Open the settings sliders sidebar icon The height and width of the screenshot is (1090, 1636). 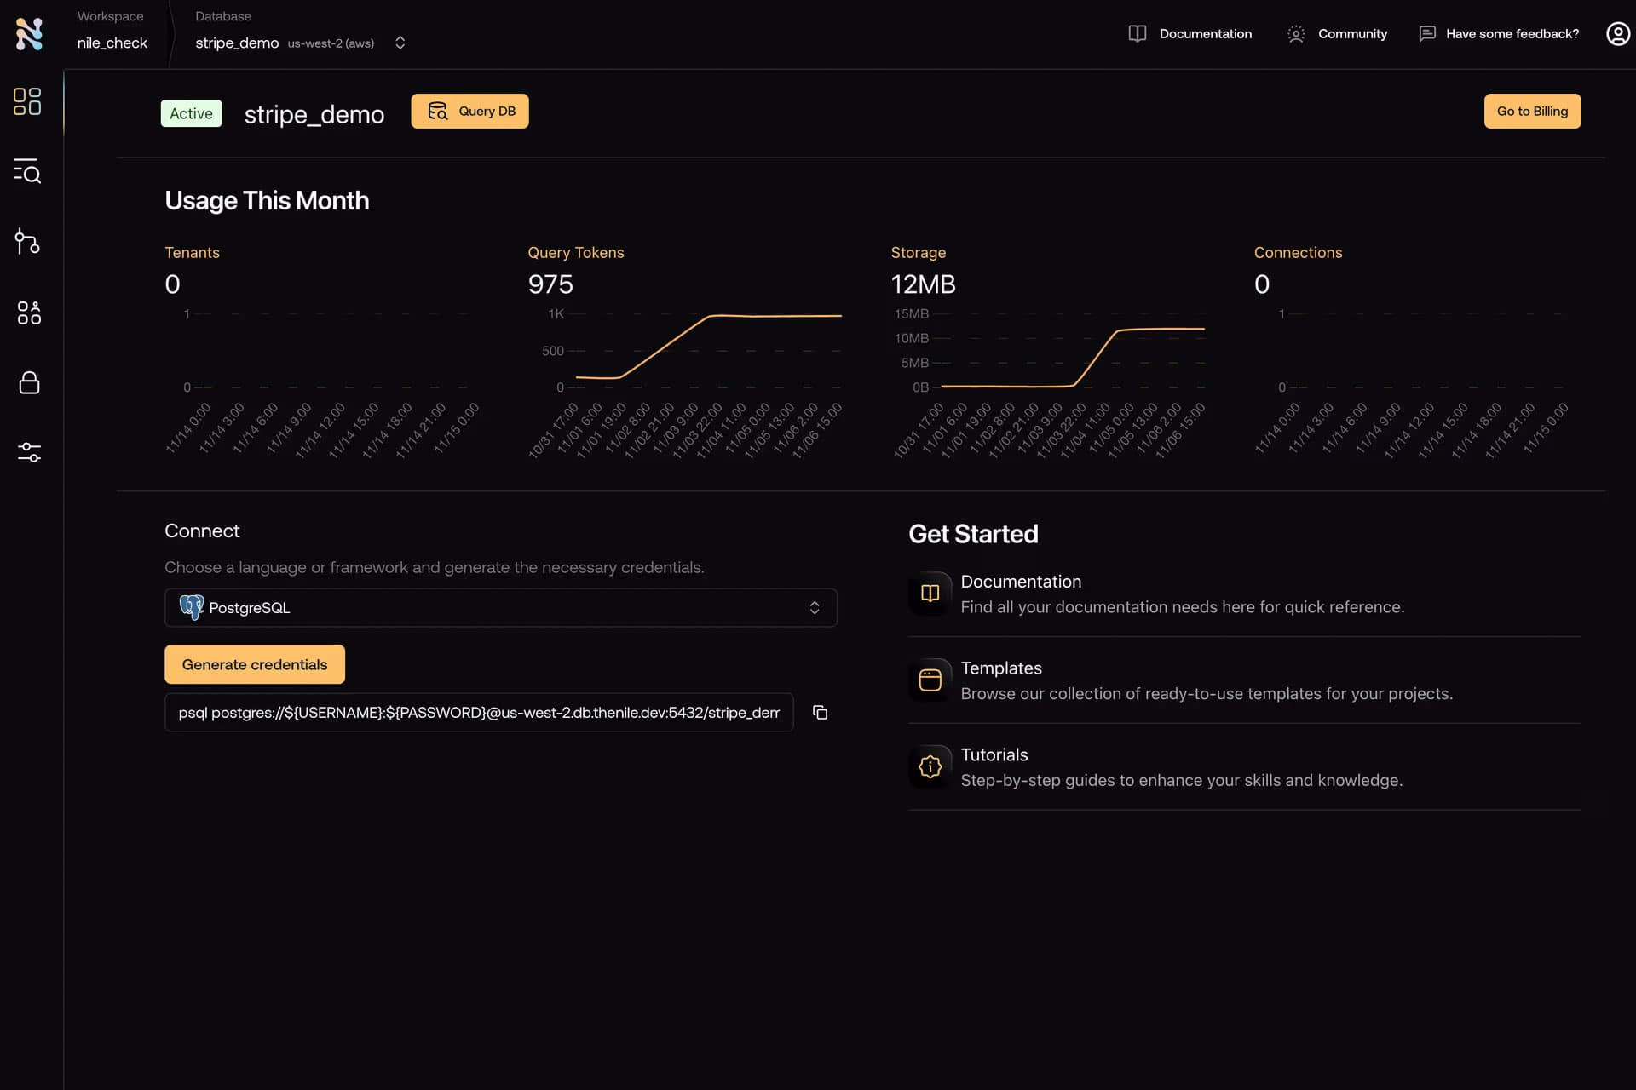(x=29, y=452)
